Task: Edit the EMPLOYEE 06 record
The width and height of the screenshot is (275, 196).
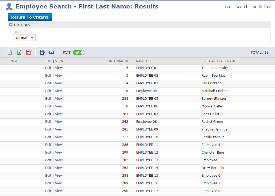Action: coord(48,106)
